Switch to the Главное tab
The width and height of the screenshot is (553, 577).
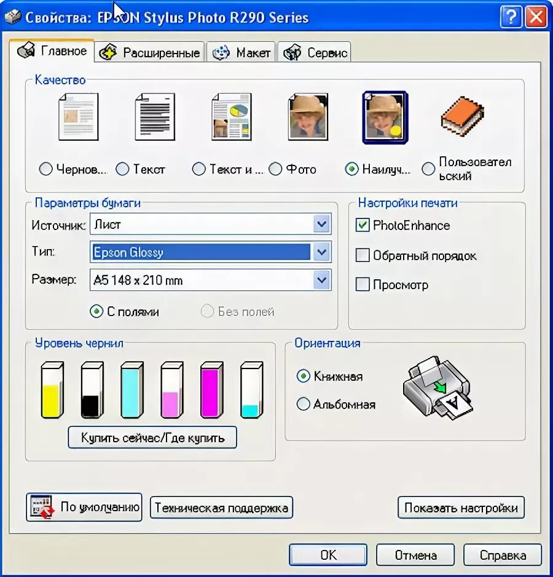[52, 50]
